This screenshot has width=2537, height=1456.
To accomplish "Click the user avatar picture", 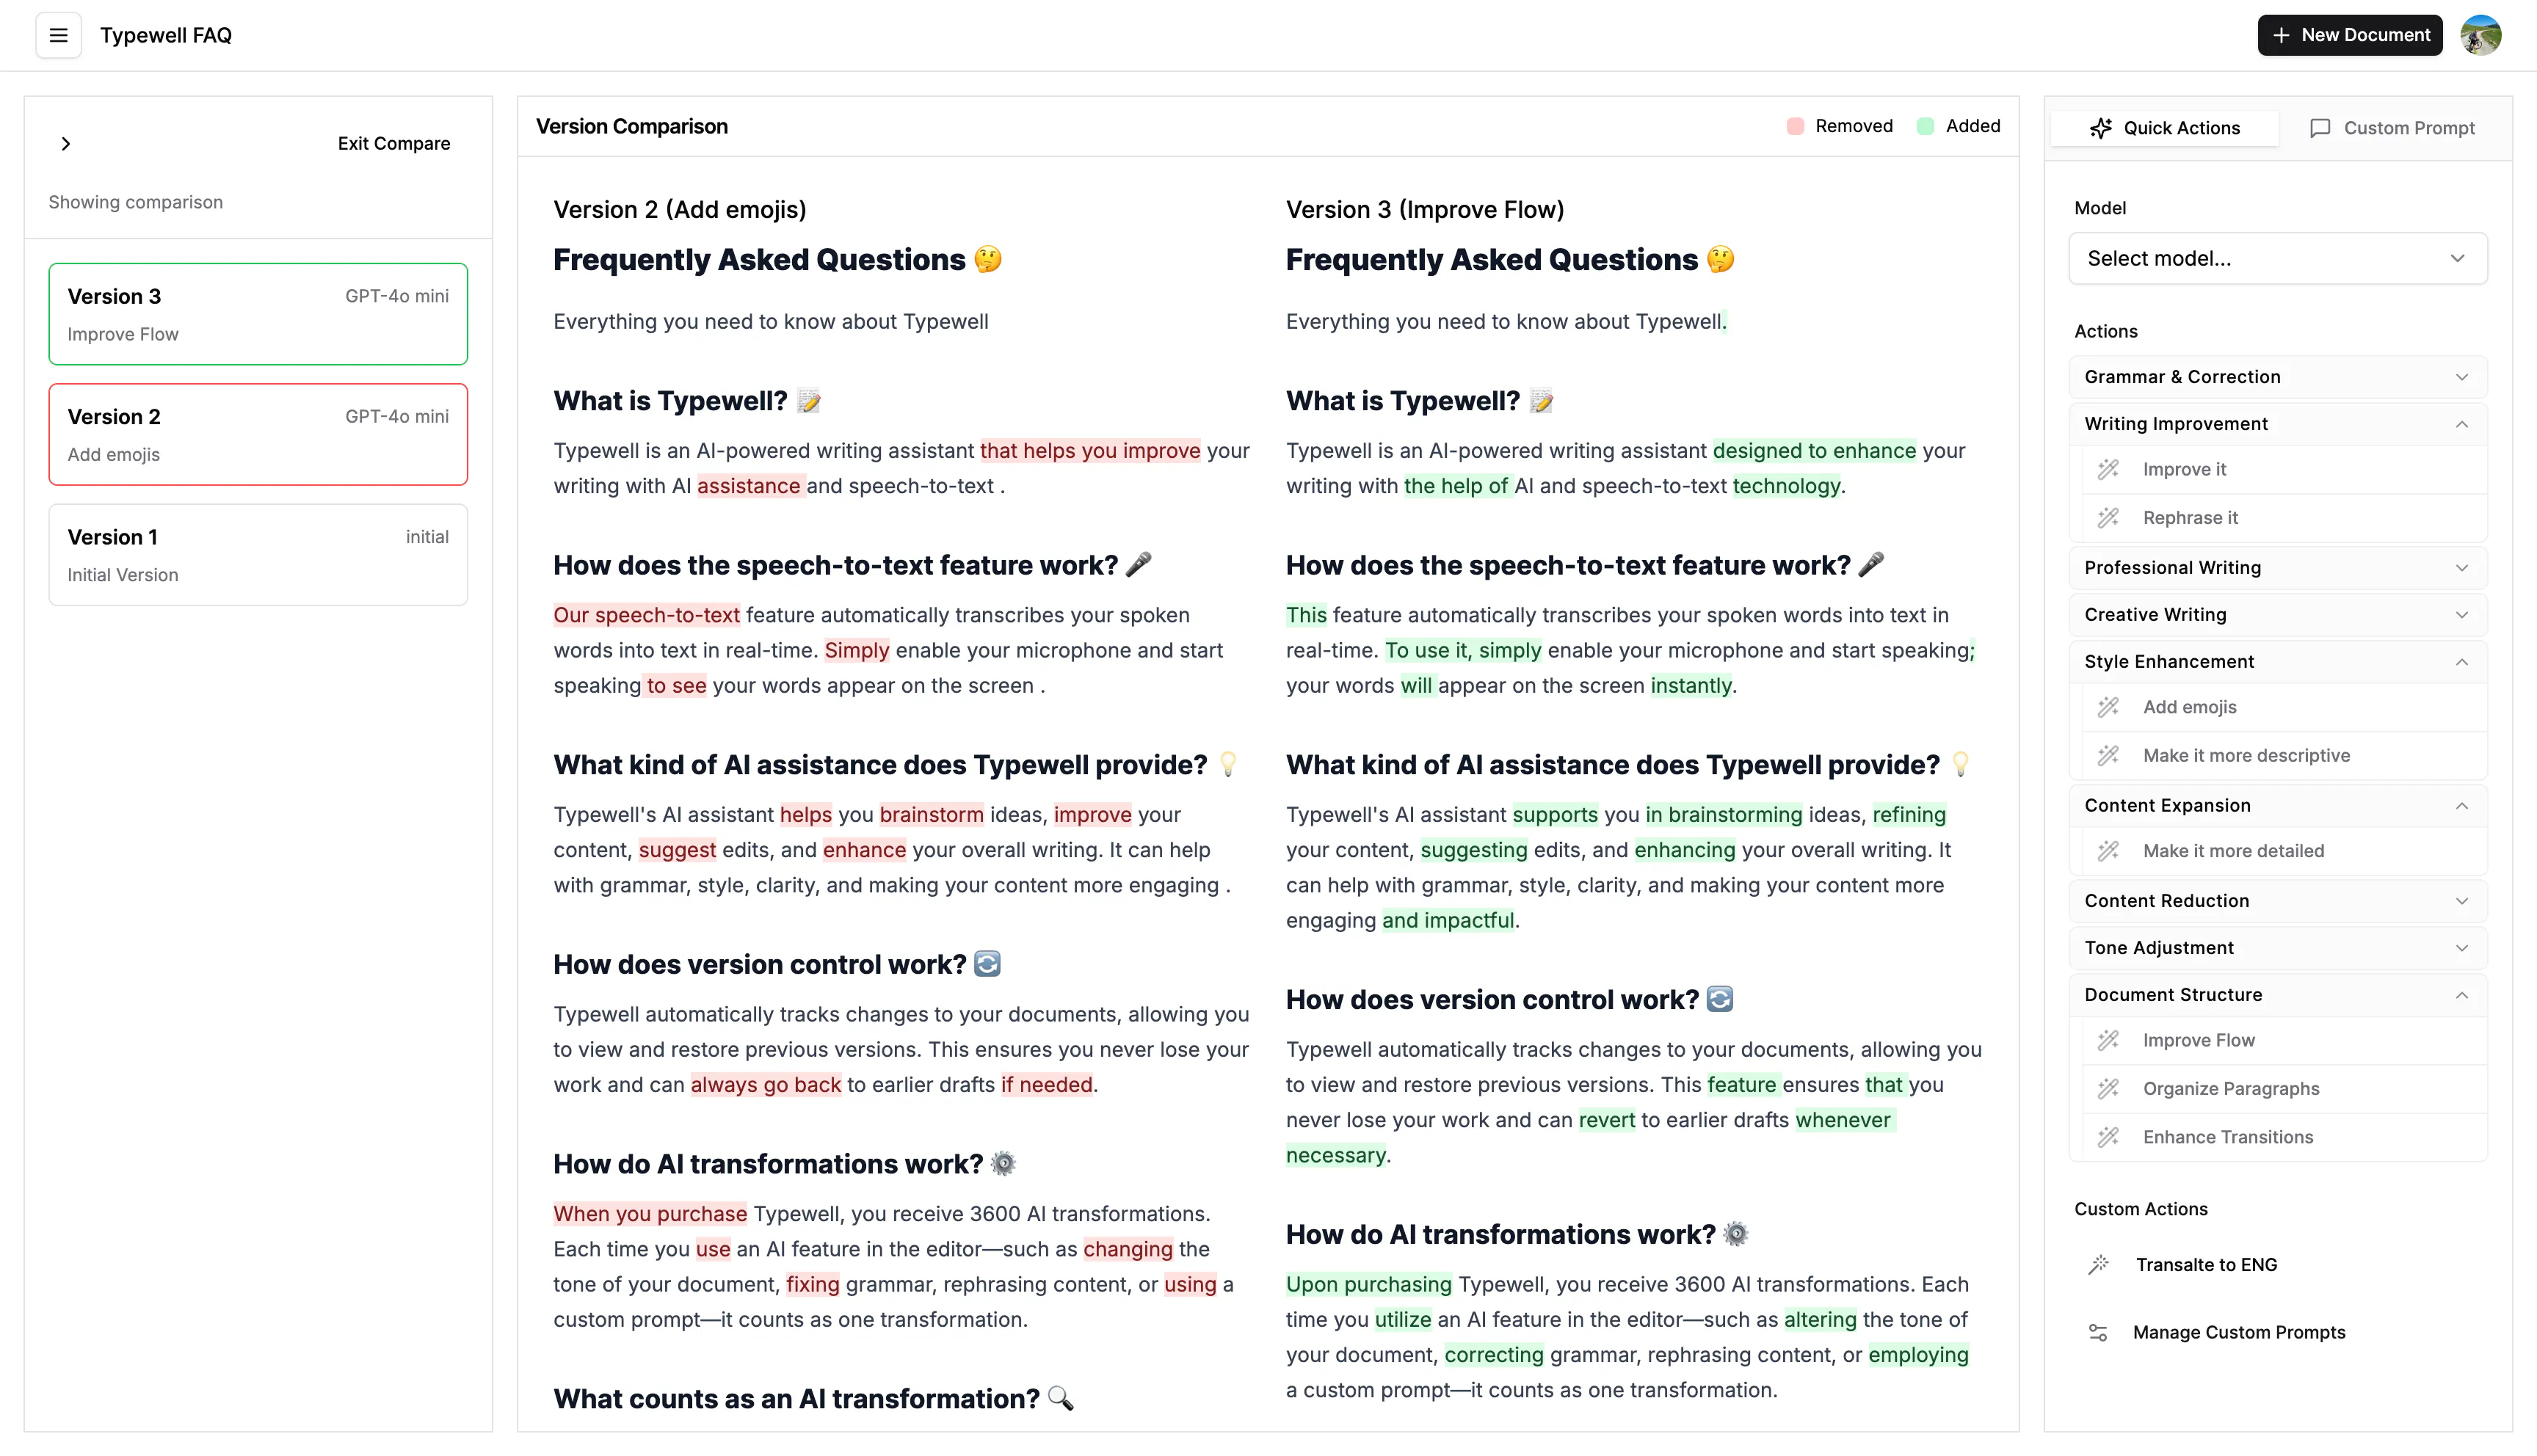I will pos(2481,35).
